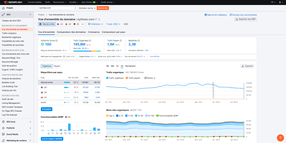This screenshot has width=286, height=143.
Task: Open nytimes.com external link icon
Action: [96, 19]
